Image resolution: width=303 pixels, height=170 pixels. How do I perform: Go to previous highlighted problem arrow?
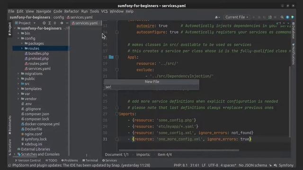click(x=284, y=23)
